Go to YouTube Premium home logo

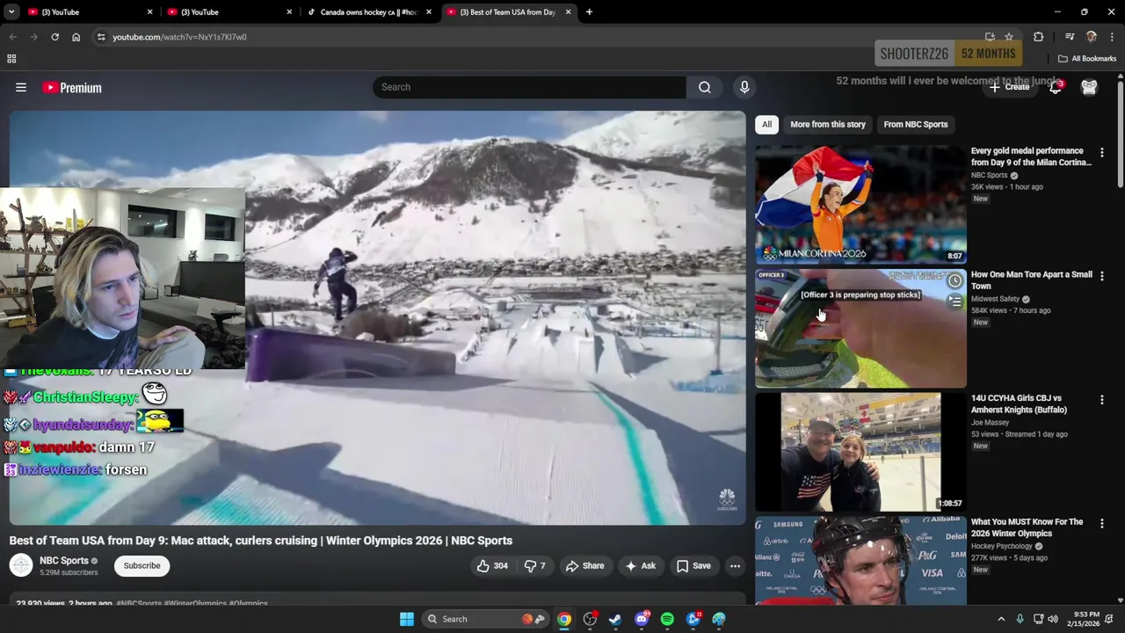coord(72,87)
